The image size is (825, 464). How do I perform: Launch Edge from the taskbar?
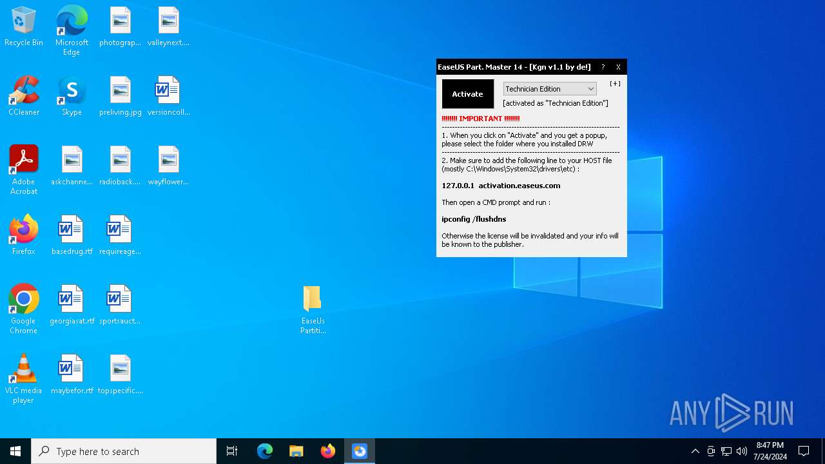coord(265,451)
